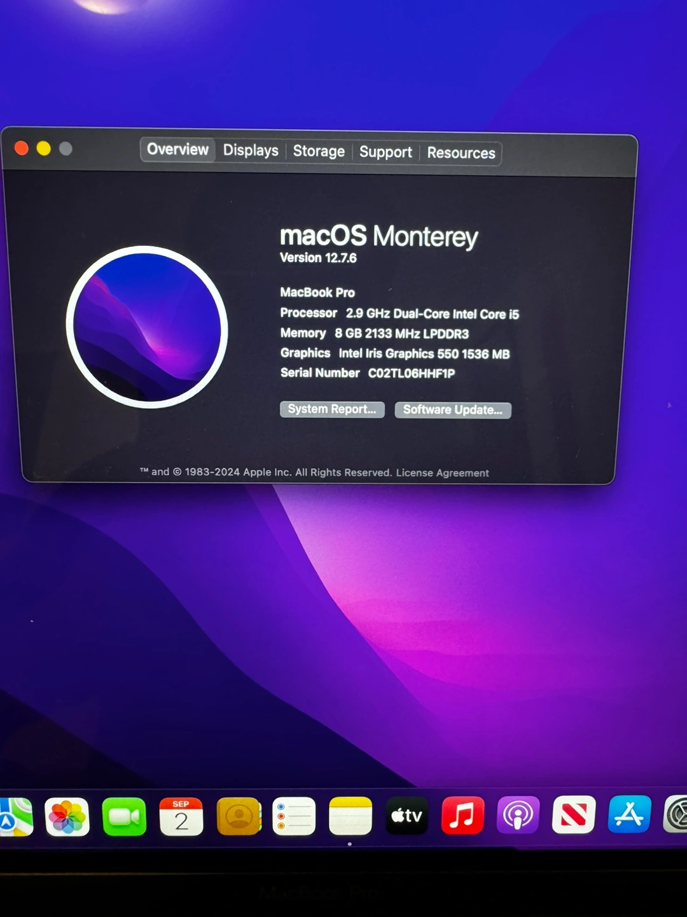Open the News app in the dock

[x=573, y=814]
